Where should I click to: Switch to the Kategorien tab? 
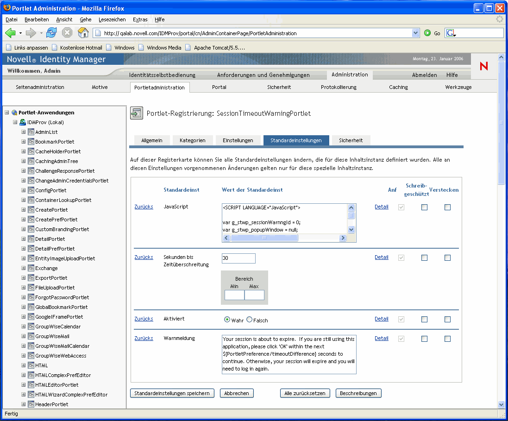point(193,140)
